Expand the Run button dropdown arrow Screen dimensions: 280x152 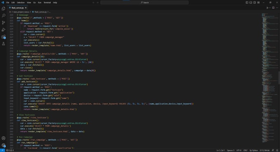coord(270,8)
